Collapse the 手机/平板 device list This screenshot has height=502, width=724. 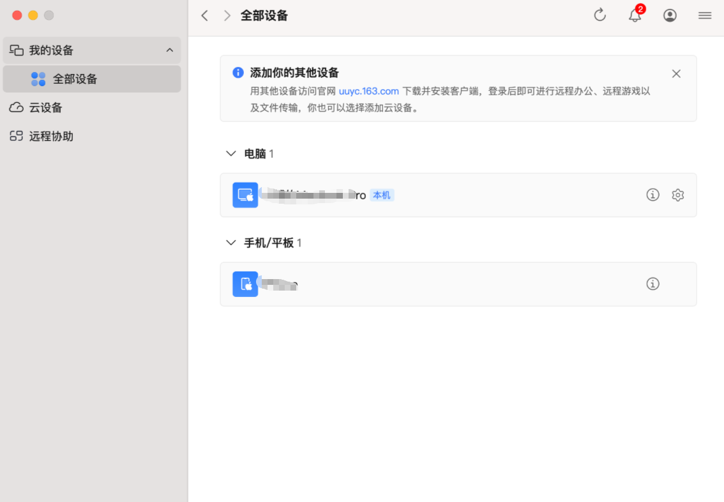(230, 243)
